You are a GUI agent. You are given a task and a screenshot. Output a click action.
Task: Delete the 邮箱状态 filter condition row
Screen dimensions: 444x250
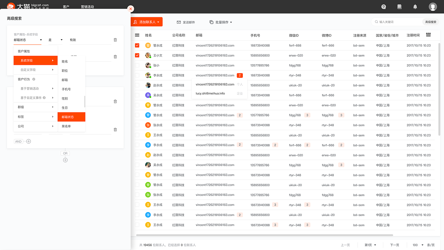coord(115,40)
